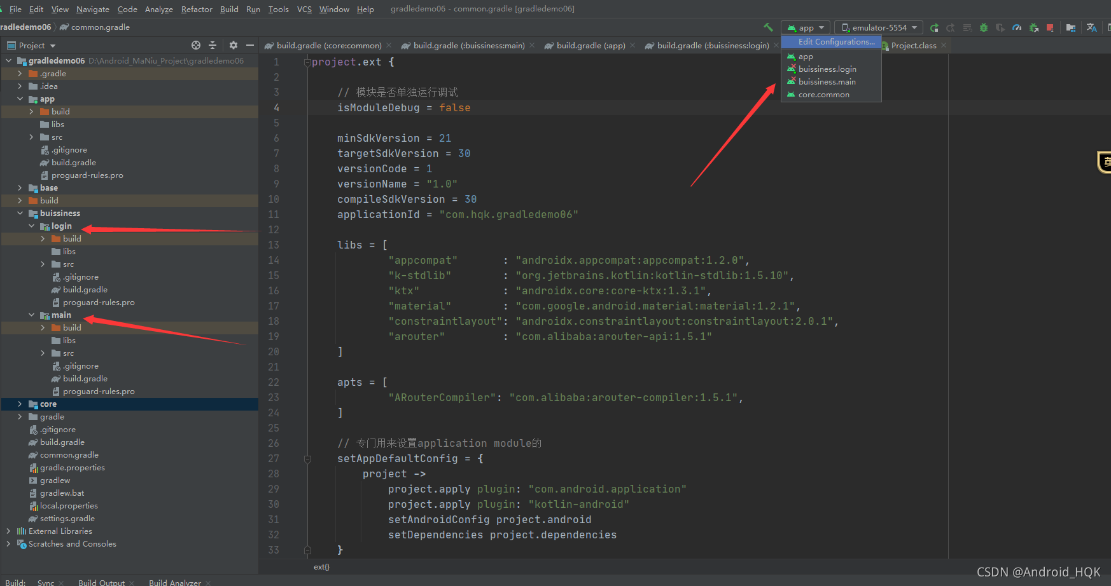Open the File menu
Image resolution: width=1111 pixels, height=586 pixels.
[x=15, y=9]
